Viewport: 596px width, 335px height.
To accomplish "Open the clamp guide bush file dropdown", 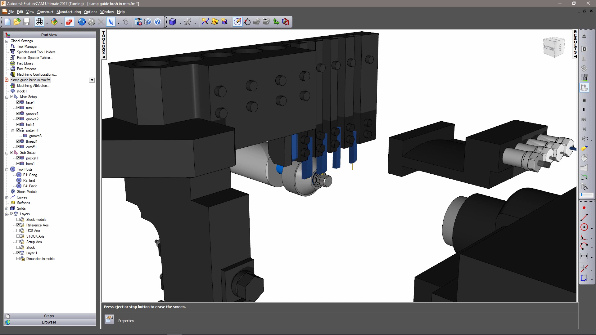I will (92, 80).
